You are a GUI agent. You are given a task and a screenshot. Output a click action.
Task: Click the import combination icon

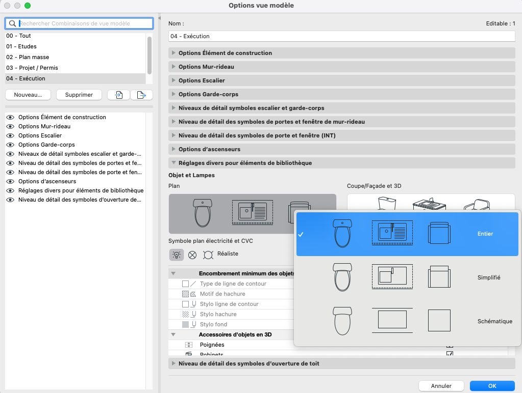click(x=118, y=95)
